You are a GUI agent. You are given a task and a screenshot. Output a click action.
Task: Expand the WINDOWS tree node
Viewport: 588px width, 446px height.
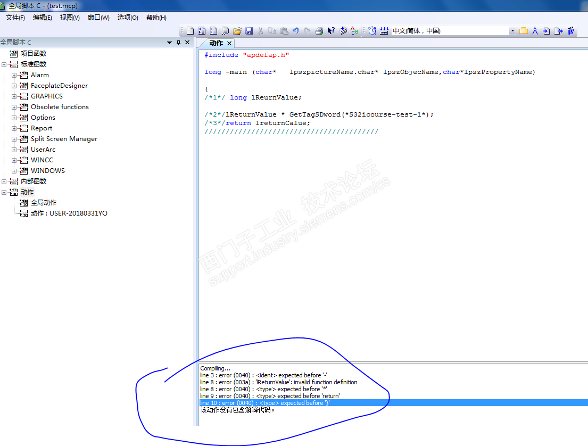tap(14, 171)
